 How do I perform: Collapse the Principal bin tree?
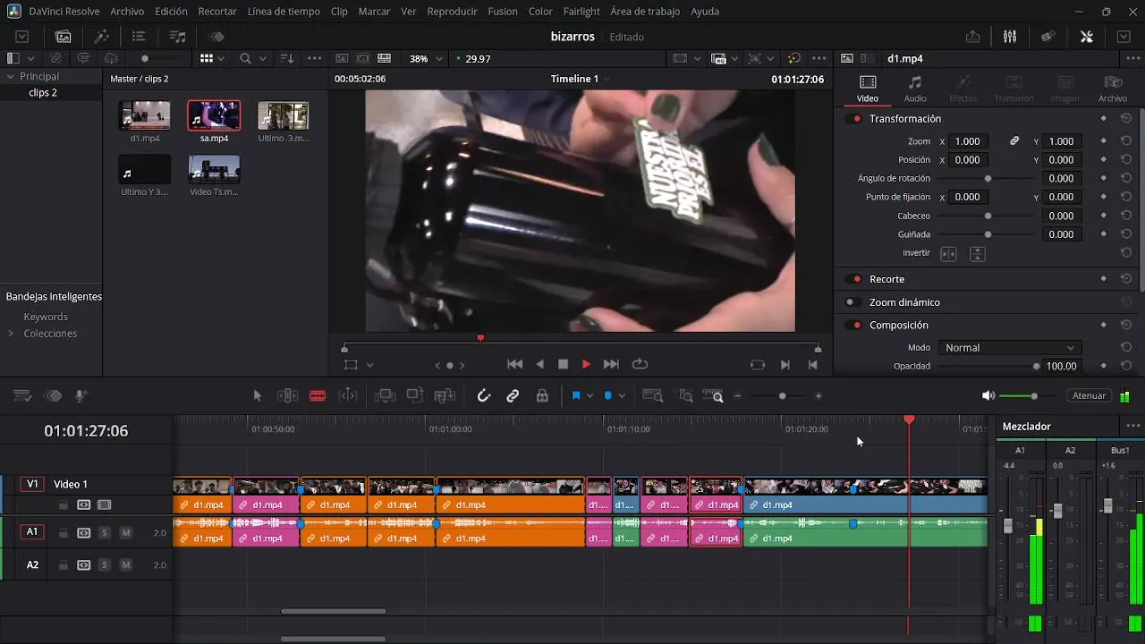[11, 77]
